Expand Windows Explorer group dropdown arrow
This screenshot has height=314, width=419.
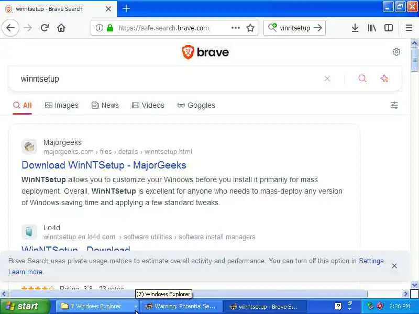[x=136, y=307]
